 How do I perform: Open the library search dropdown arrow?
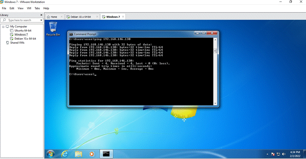(x=41, y=20)
